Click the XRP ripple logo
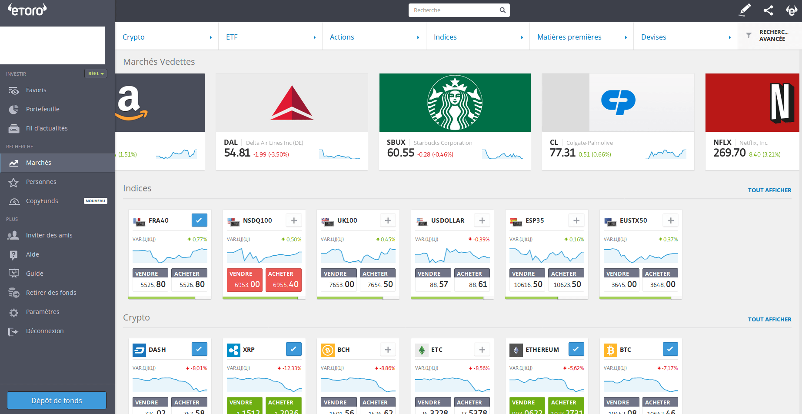This screenshot has width=802, height=414. tap(233, 350)
